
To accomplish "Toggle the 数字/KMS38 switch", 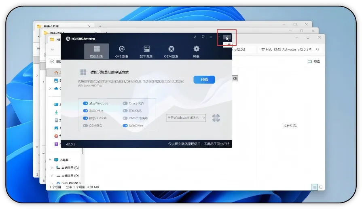I will (85, 118).
